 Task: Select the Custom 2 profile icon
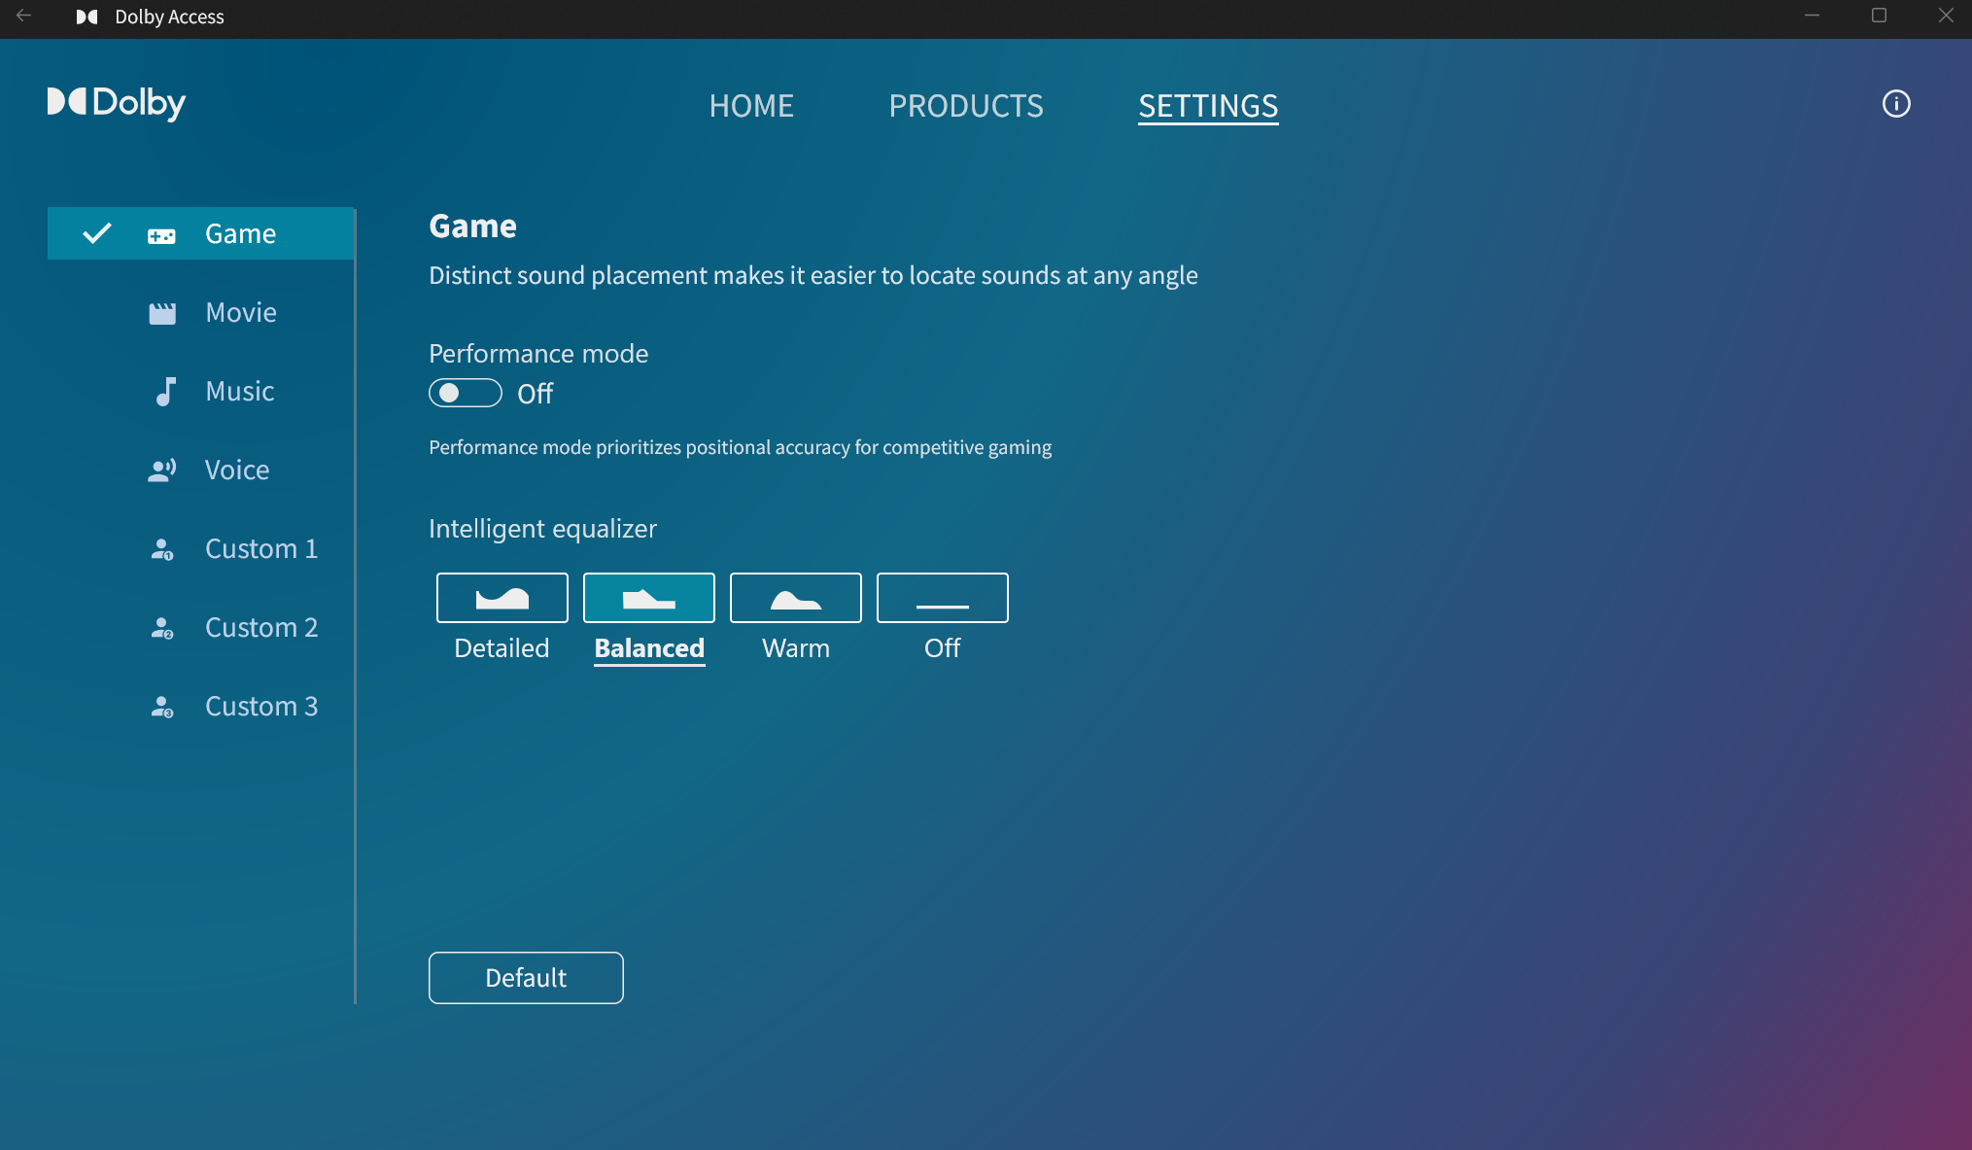(163, 626)
